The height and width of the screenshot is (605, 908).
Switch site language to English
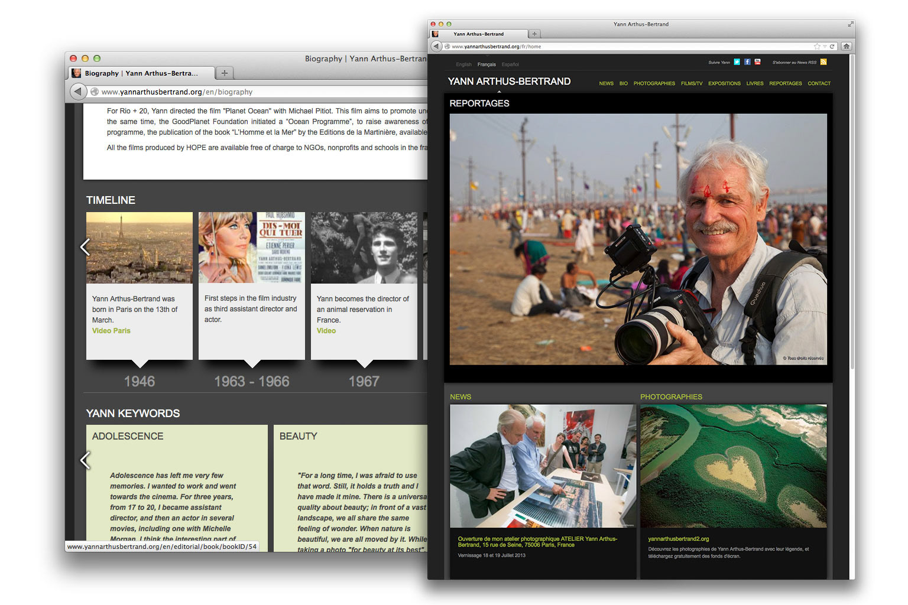tap(463, 64)
